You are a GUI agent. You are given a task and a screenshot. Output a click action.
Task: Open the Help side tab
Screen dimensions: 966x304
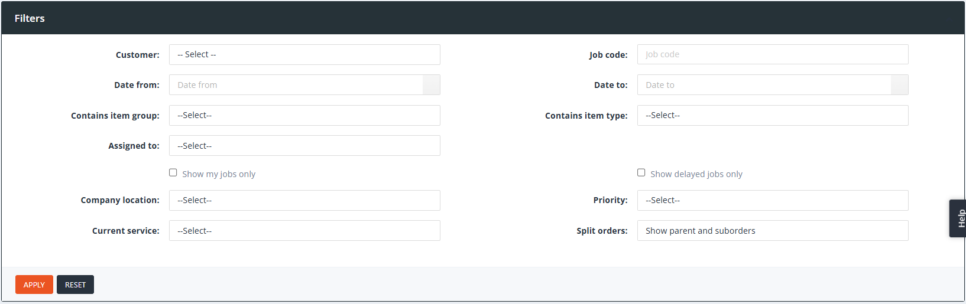(958, 218)
